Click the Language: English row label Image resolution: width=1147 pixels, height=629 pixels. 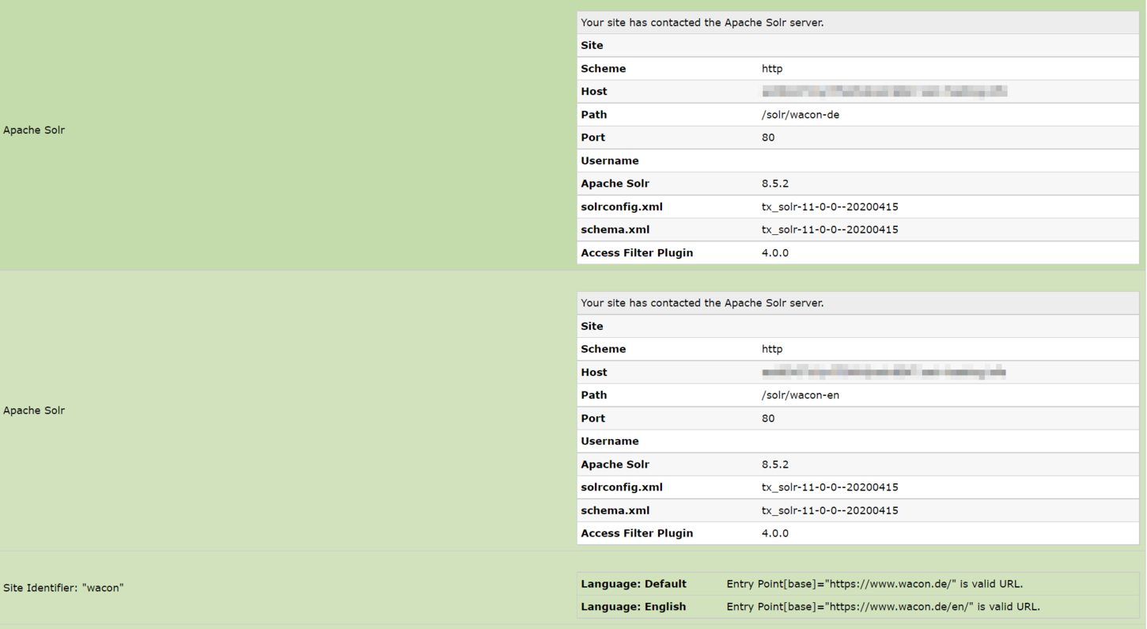pos(633,607)
